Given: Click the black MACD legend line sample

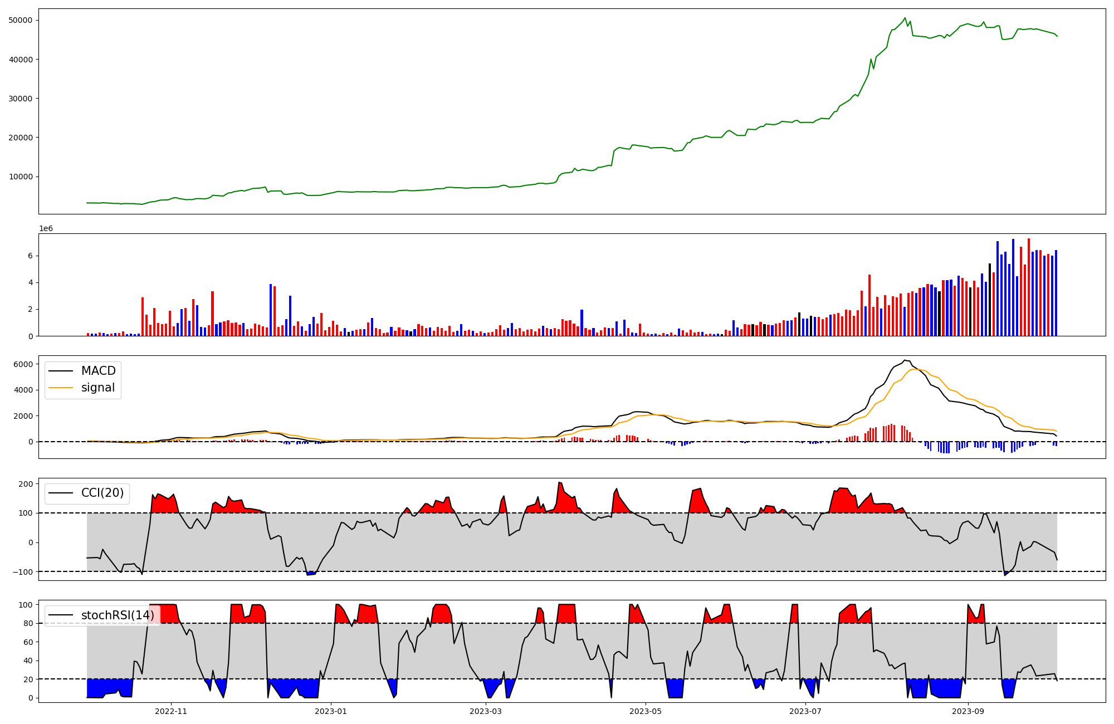Looking at the screenshot, I should pyautogui.click(x=61, y=371).
